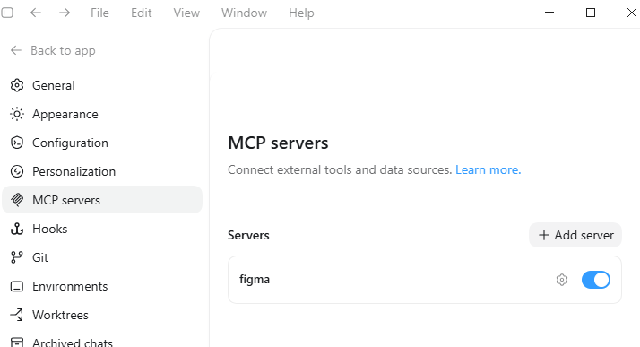
Task: Open Hooks settings
Action: coord(102,229)
